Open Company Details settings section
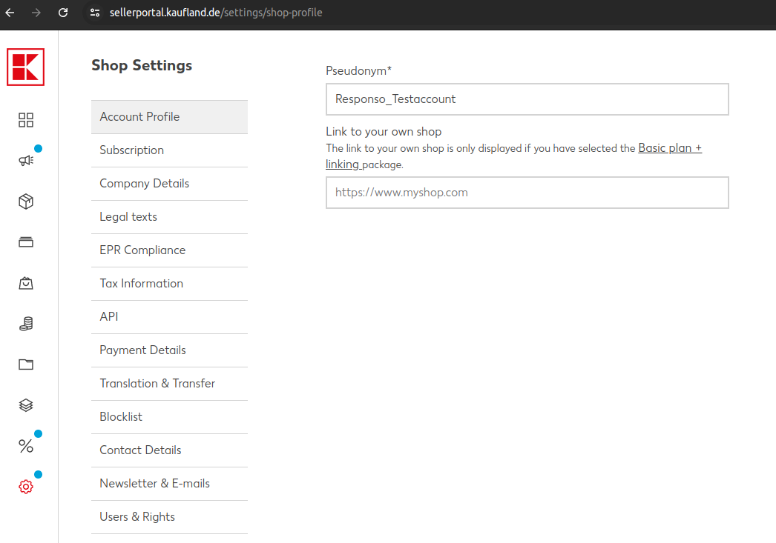 pyautogui.click(x=145, y=184)
